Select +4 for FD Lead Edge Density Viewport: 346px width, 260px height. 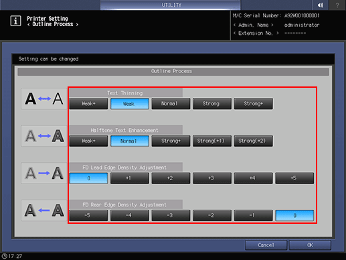[253, 178]
